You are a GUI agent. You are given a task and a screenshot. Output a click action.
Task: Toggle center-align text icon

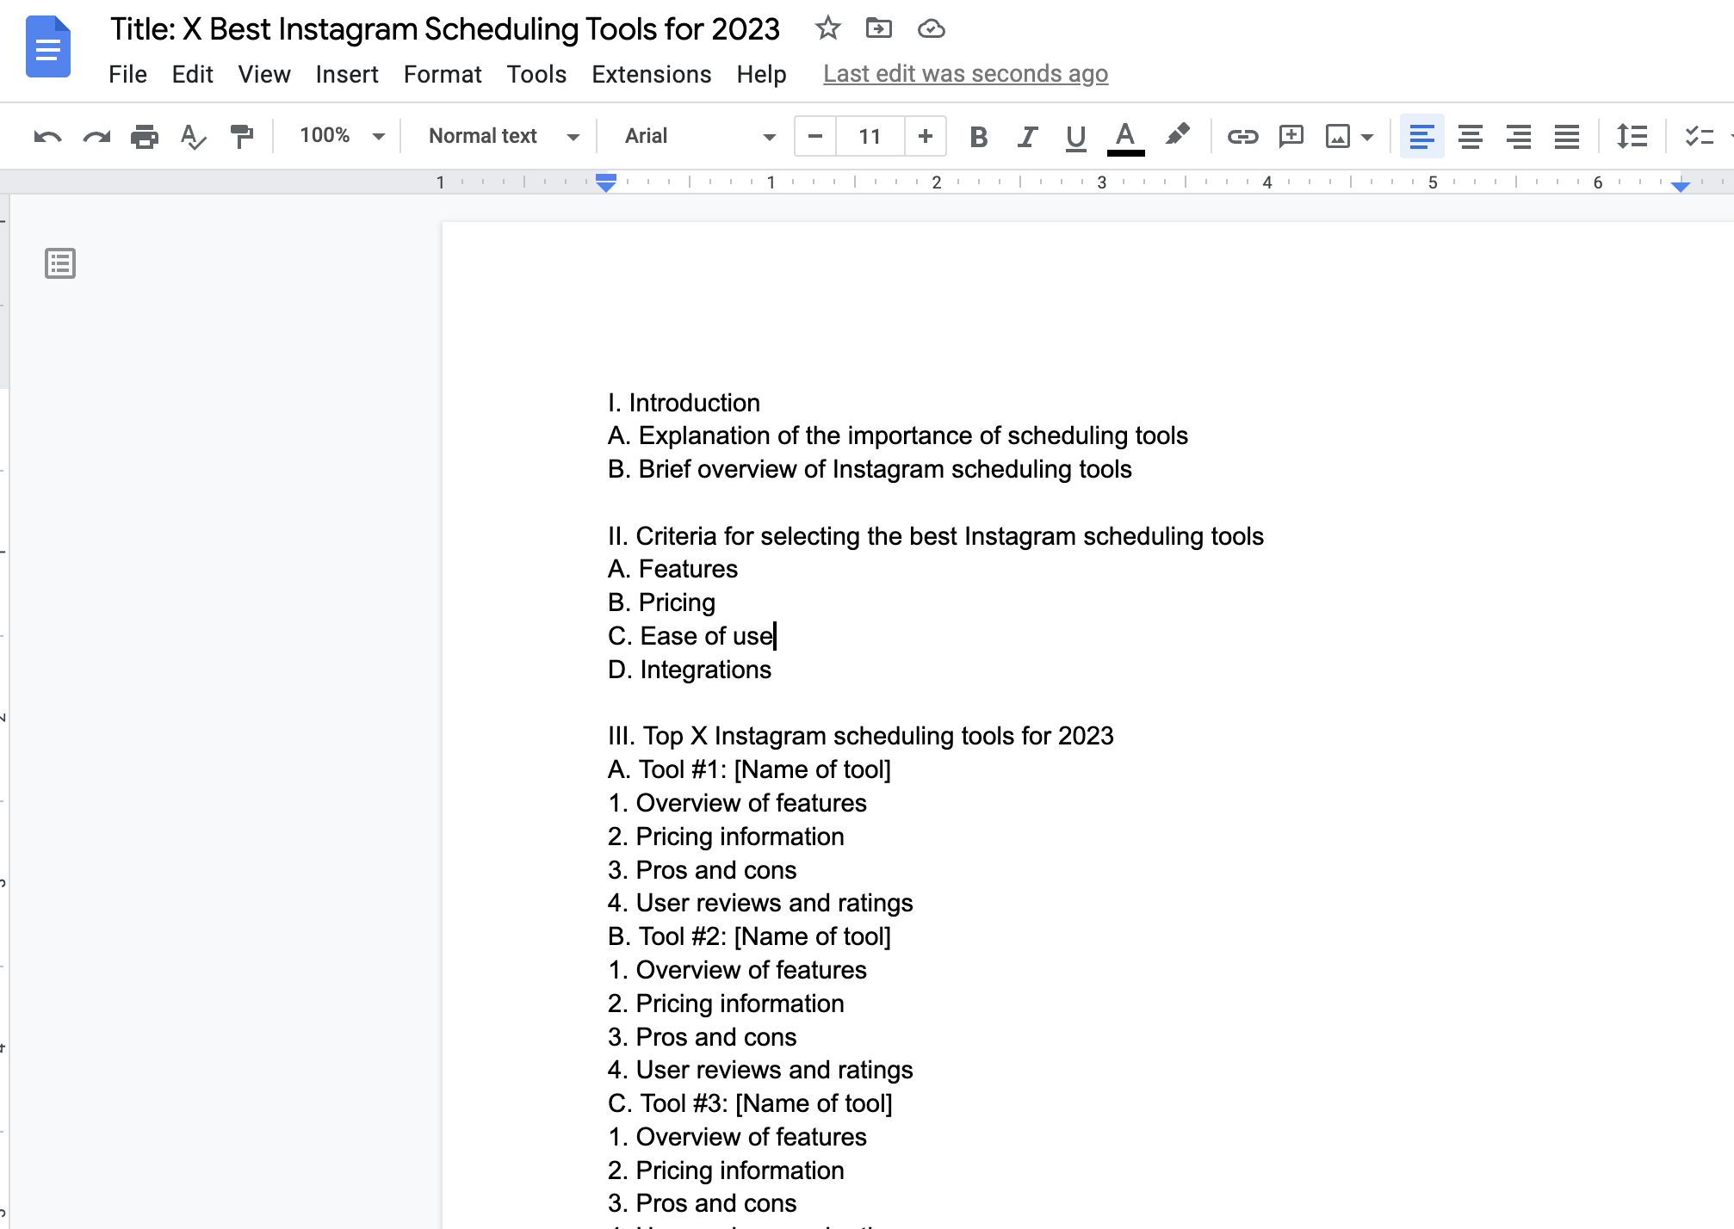[x=1469, y=136]
